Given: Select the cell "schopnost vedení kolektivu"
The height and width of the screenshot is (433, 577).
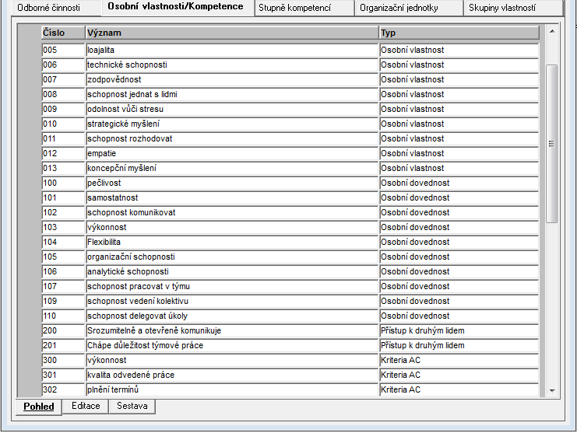Looking at the screenshot, I should [x=232, y=301].
